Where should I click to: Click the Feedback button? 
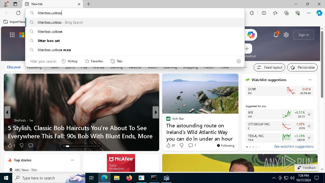coord(306,168)
